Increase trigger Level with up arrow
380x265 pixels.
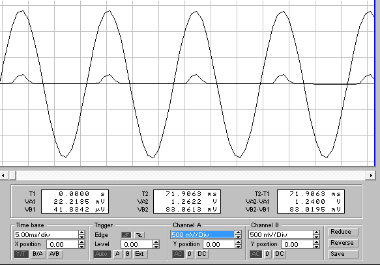click(156, 242)
